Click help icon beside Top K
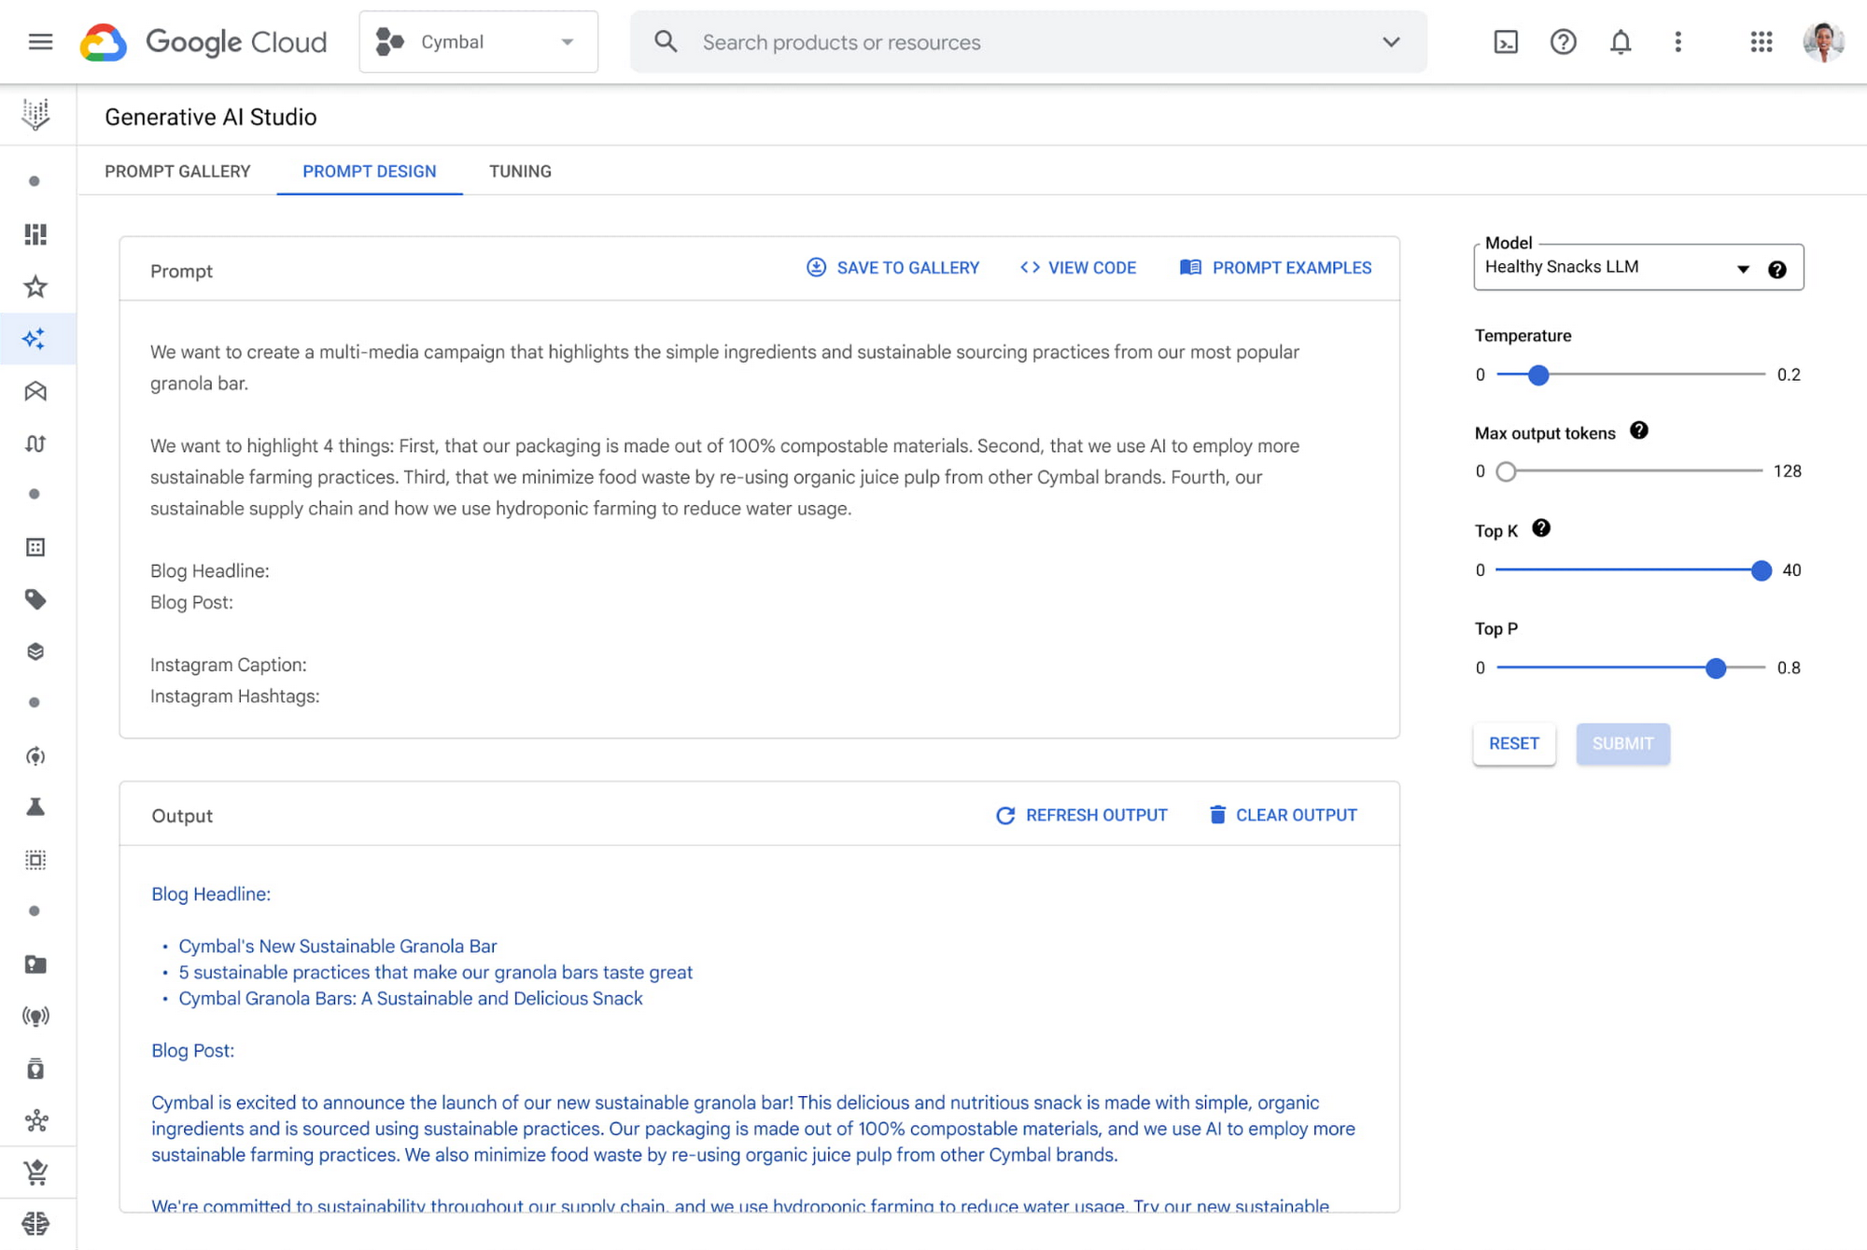The width and height of the screenshot is (1867, 1250). [1541, 528]
